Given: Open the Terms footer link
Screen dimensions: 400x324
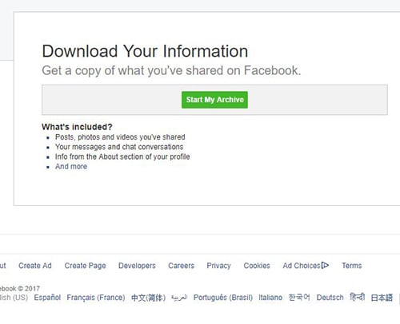Looking at the screenshot, I should tap(352, 266).
